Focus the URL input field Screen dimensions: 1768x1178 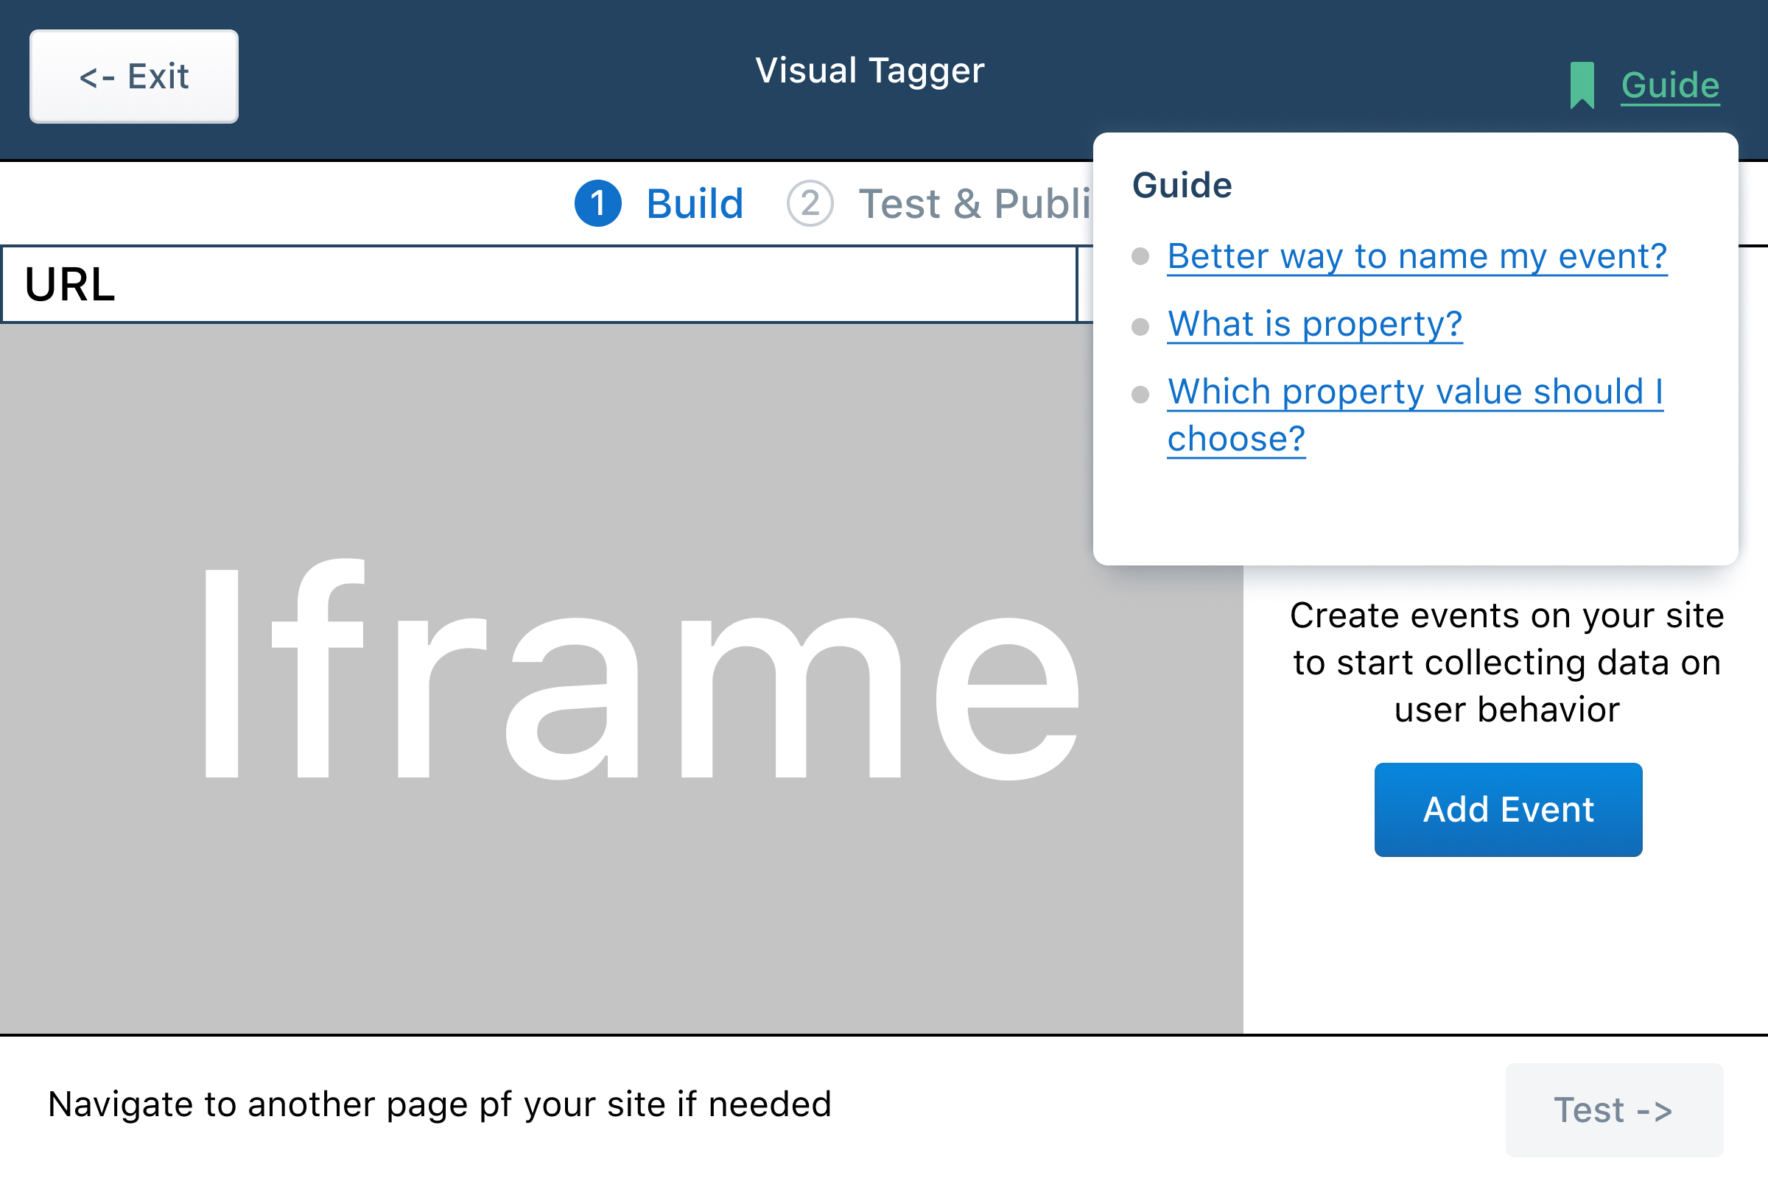coord(539,285)
